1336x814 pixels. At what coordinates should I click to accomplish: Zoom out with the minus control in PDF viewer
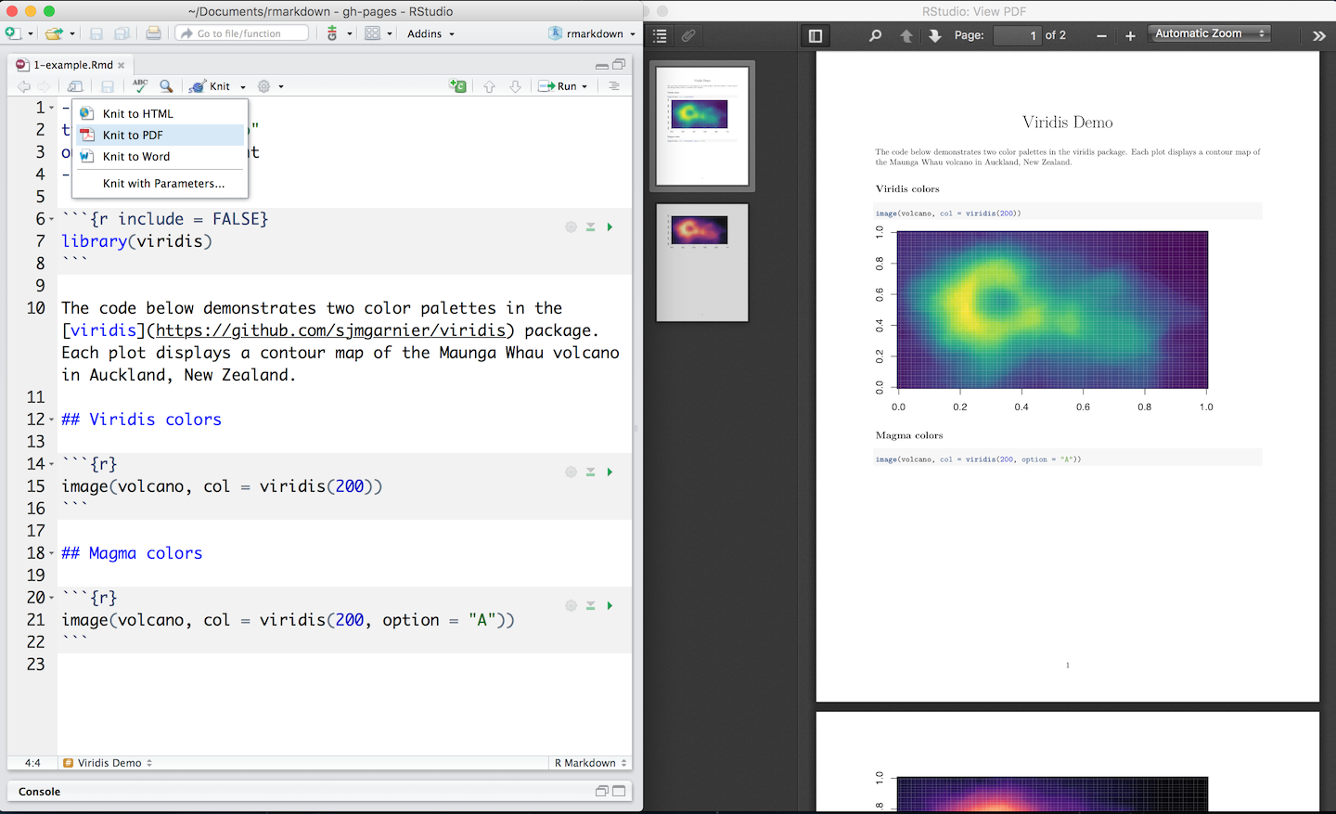[1101, 35]
